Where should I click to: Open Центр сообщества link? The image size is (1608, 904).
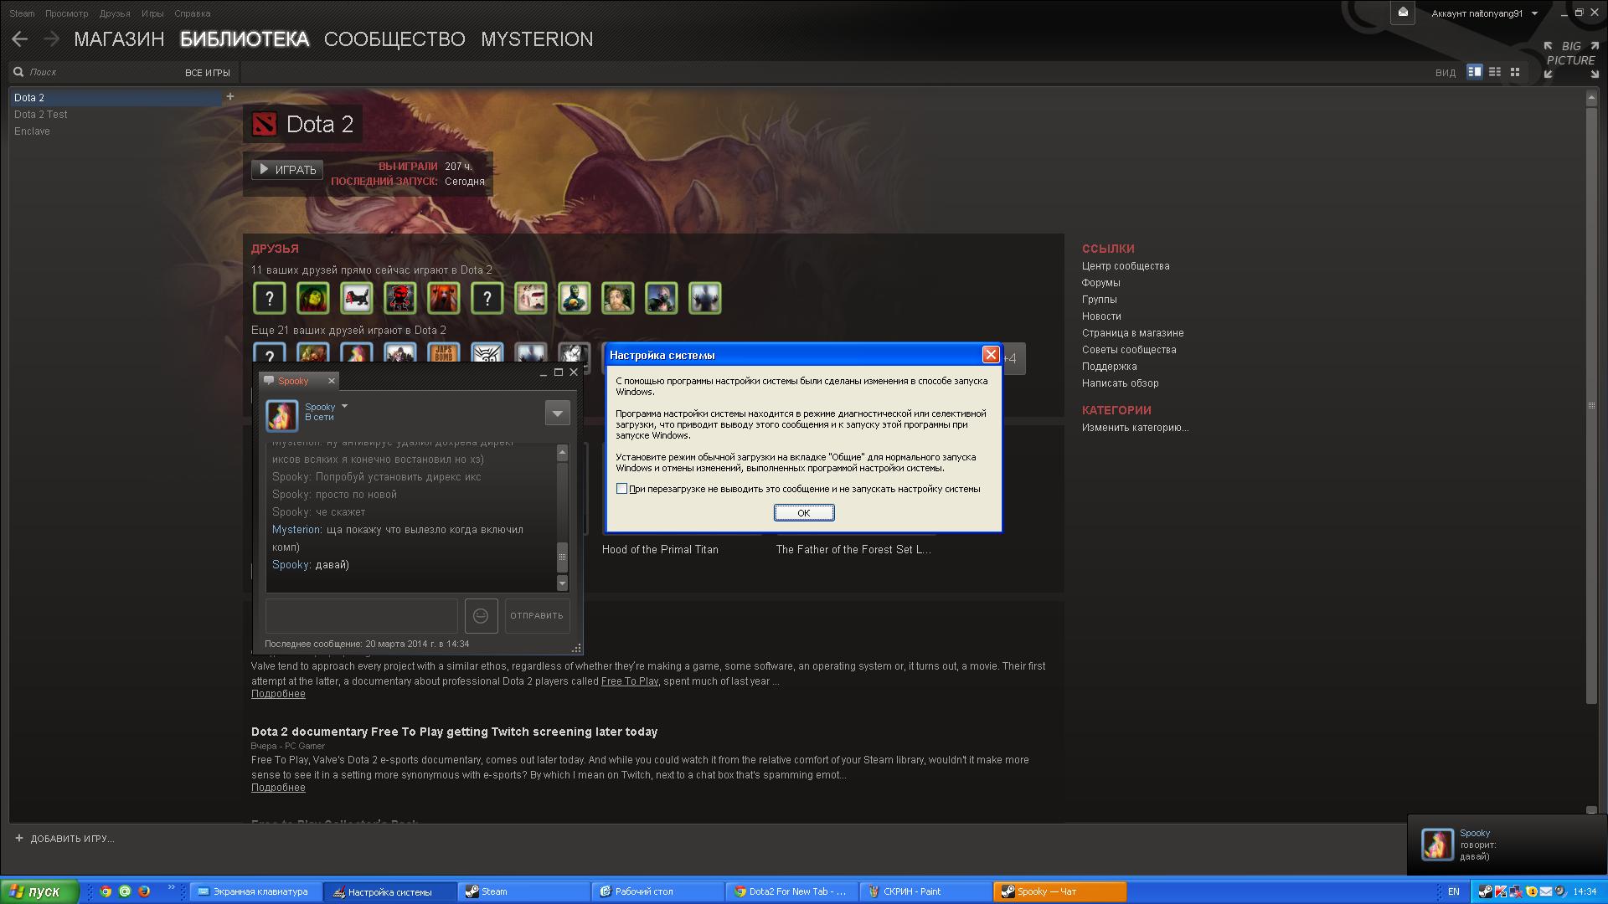[x=1126, y=266]
